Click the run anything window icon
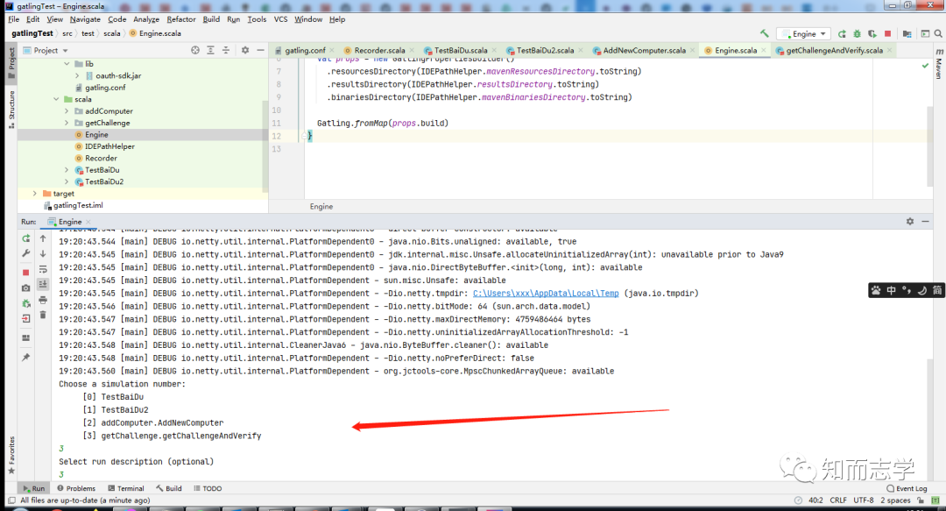The image size is (946, 511). coord(925,34)
